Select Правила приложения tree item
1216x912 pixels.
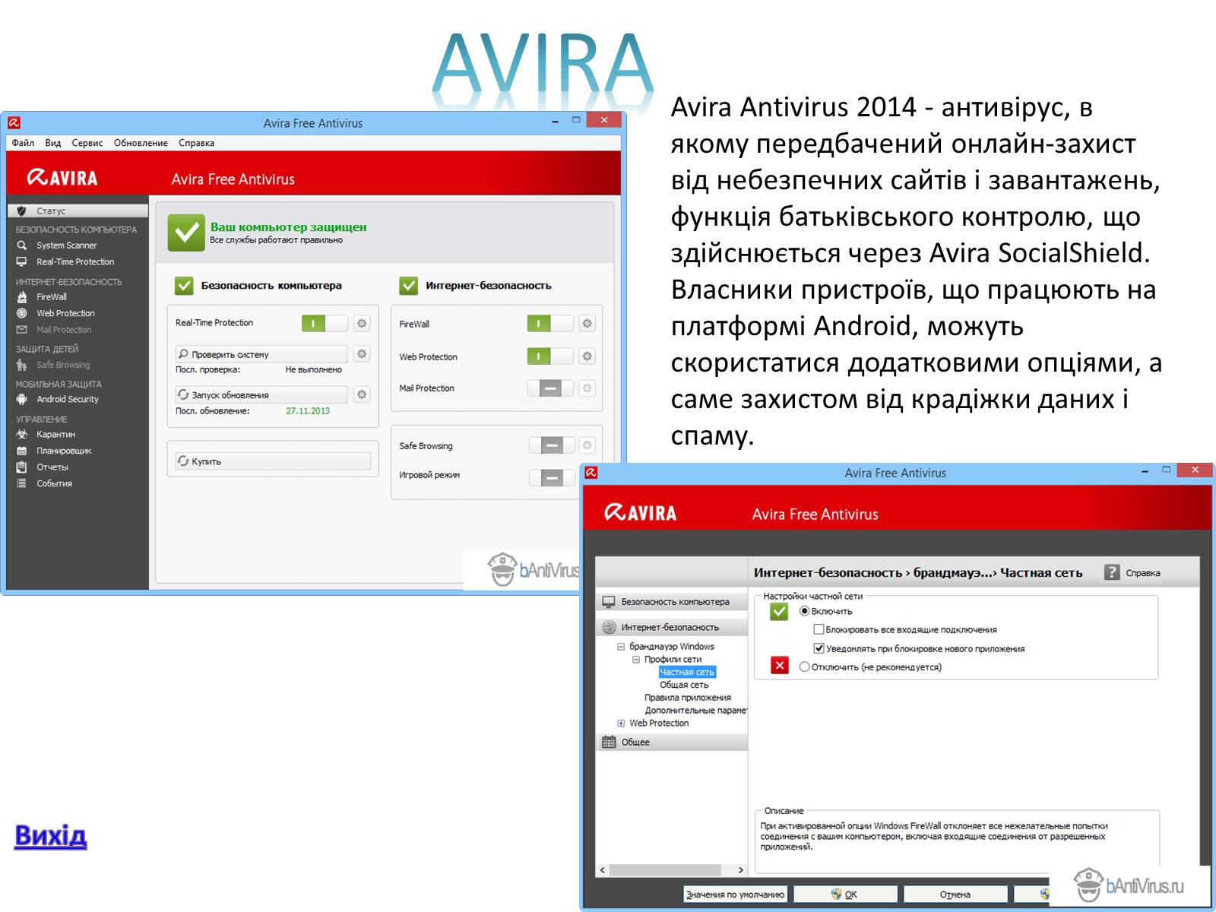coord(688,698)
